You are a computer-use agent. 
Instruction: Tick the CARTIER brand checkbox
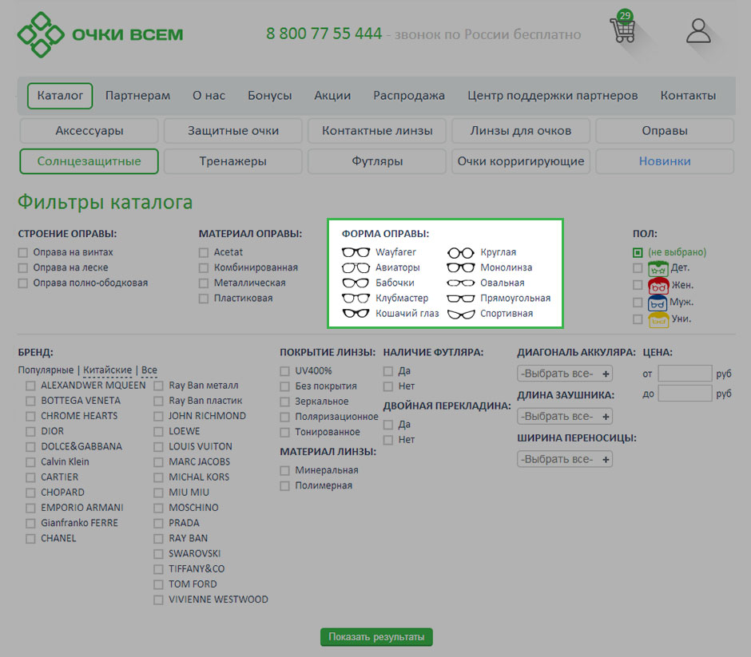click(31, 477)
